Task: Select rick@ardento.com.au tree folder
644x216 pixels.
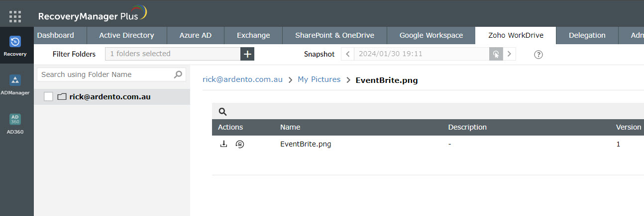Action: coord(112,97)
